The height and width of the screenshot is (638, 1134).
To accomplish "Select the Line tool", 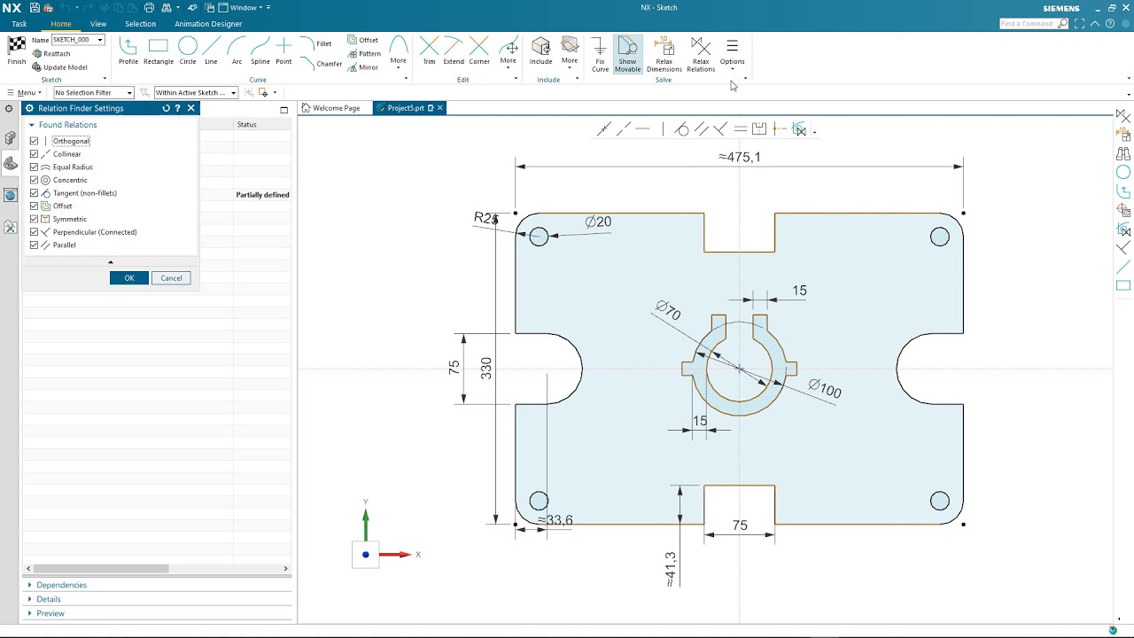I will (211, 51).
